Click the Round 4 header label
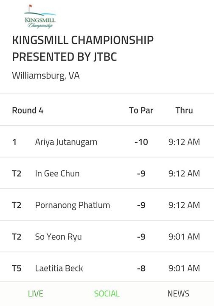Viewport: 214px width, 306px height. pos(28,110)
